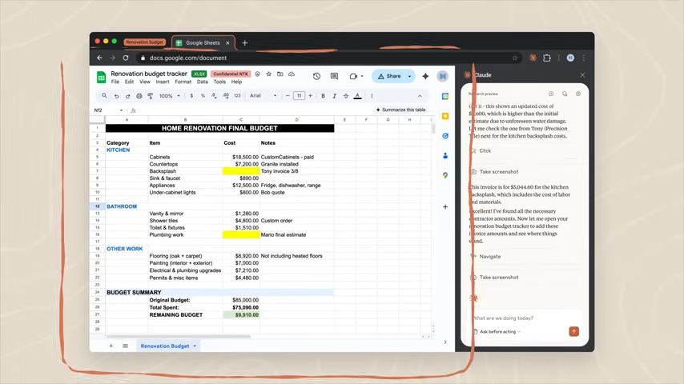Open Google Maps in side panel
The height and width of the screenshot is (384, 684).
445,175
